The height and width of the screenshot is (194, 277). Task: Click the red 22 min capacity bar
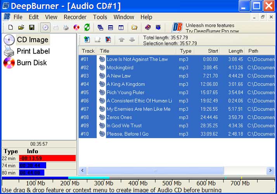(x=47, y=158)
